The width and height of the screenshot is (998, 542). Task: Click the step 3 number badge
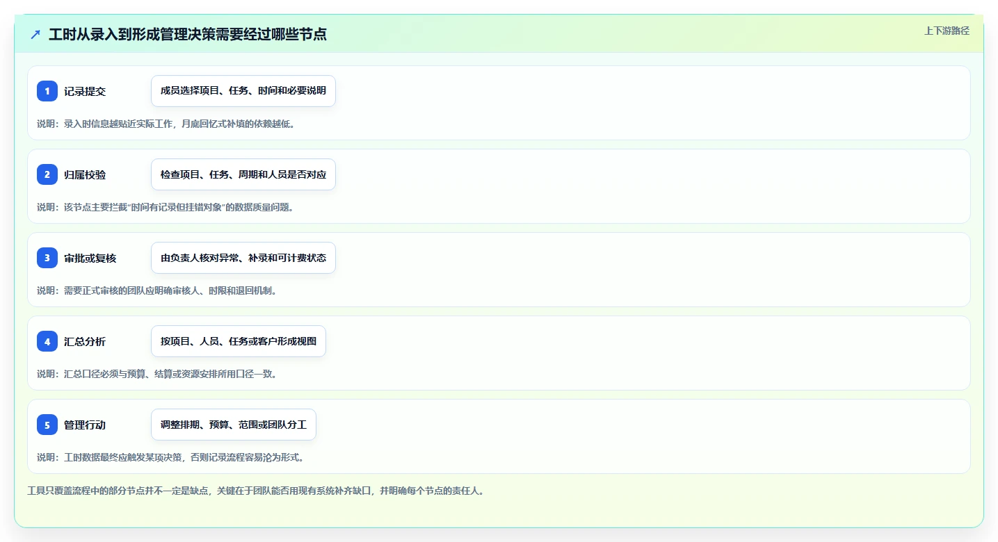point(47,258)
